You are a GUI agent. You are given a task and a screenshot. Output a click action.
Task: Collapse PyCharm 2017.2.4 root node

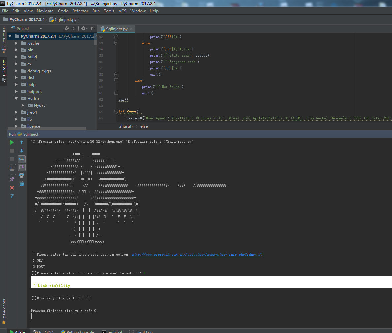pos(10,36)
